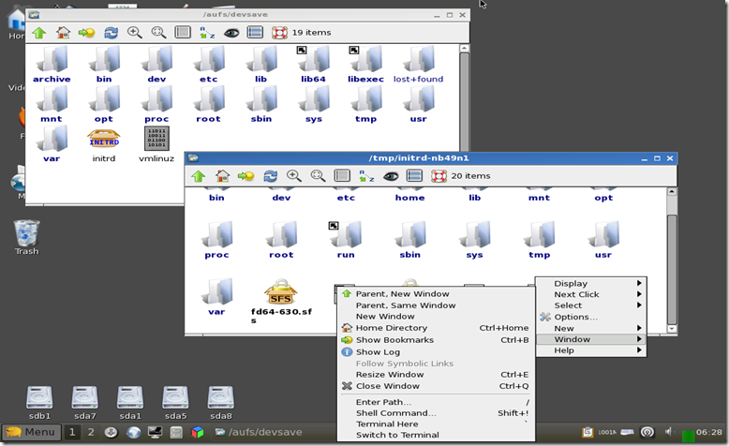Choose Show Log menu entry
729x446 pixels.
pos(436,352)
